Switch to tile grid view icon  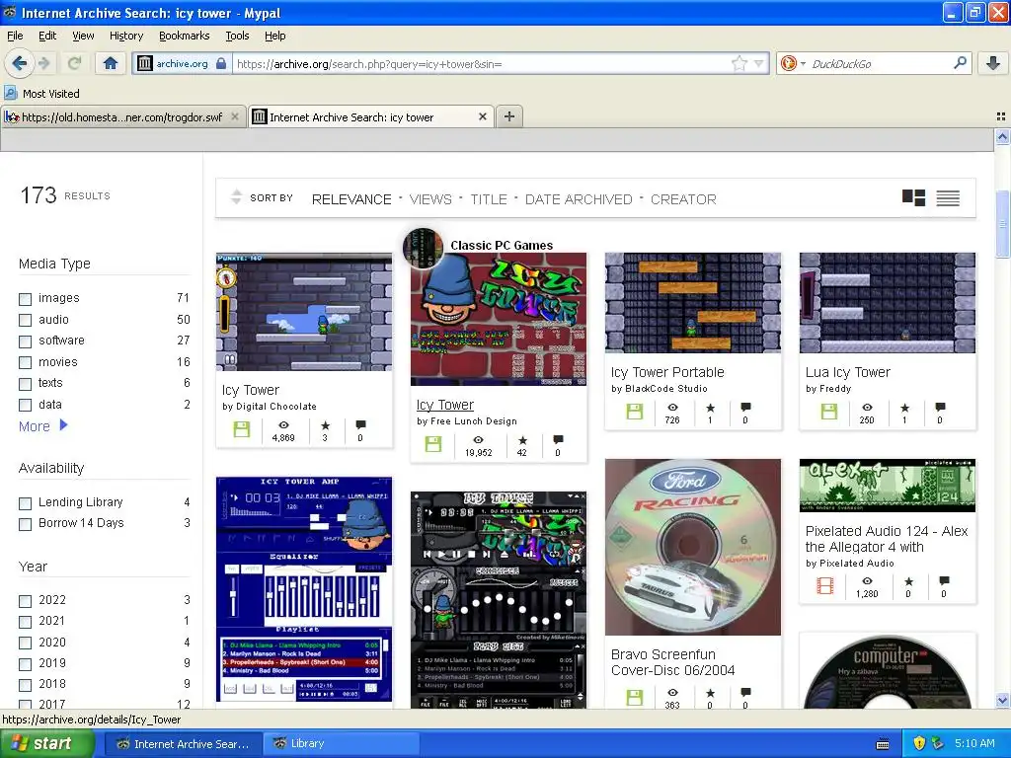913,197
